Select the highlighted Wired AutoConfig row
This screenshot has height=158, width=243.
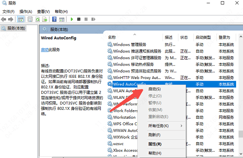click(x=171, y=84)
